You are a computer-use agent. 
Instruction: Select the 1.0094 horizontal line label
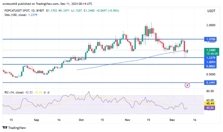[x=211, y=62]
